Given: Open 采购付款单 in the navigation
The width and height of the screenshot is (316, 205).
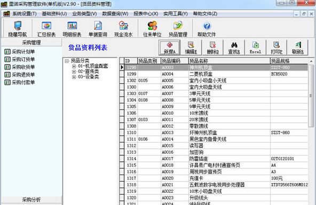Looking at the screenshot, I should pyautogui.click(x=20, y=82).
